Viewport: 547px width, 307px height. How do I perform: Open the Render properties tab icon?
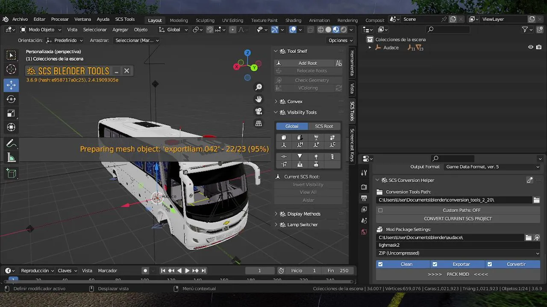364,187
